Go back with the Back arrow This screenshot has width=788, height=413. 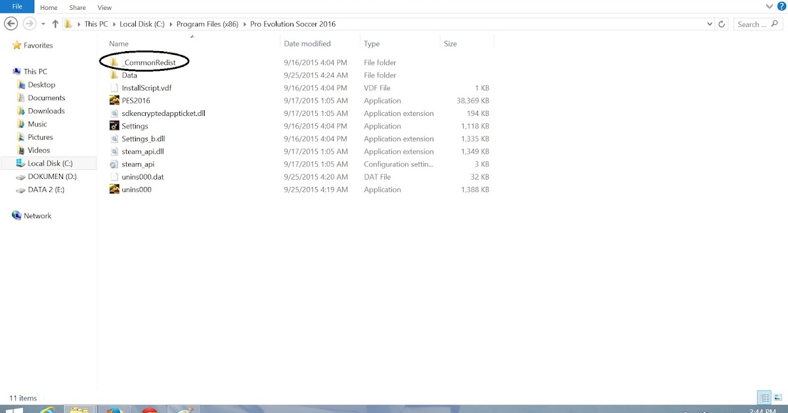click(11, 24)
